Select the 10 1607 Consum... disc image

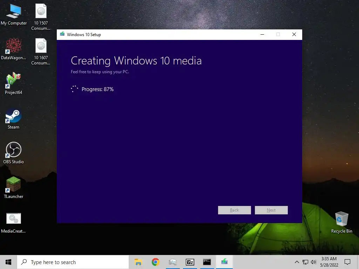click(x=41, y=52)
